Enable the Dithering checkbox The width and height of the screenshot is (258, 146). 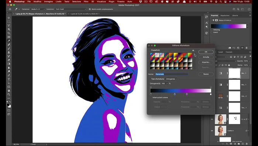[x=211, y=30]
